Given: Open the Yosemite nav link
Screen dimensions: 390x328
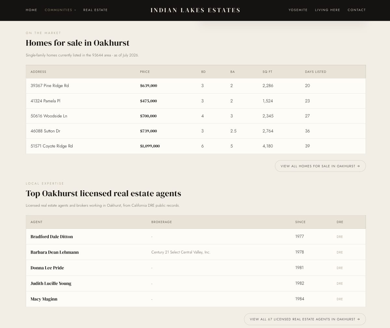Looking at the screenshot, I should [x=298, y=10].
